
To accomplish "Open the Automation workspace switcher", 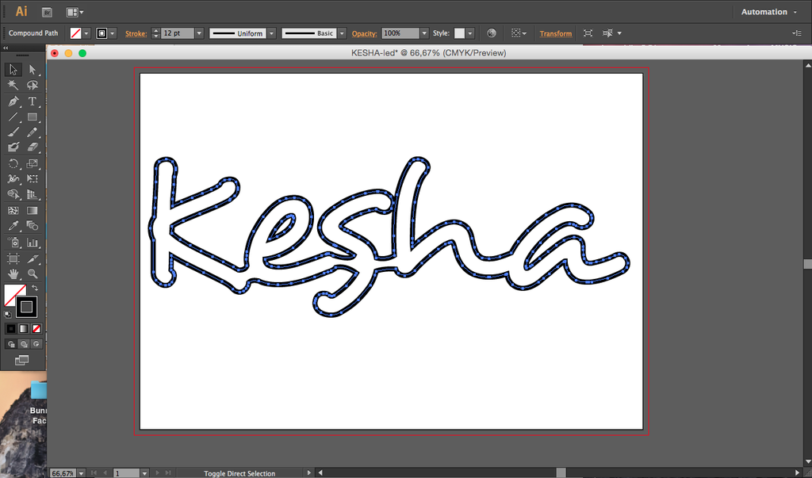I will coord(769,12).
